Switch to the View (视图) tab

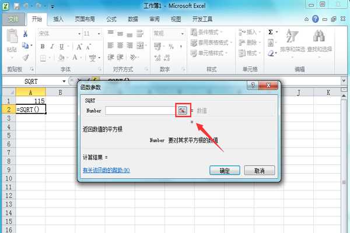point(176,19)
